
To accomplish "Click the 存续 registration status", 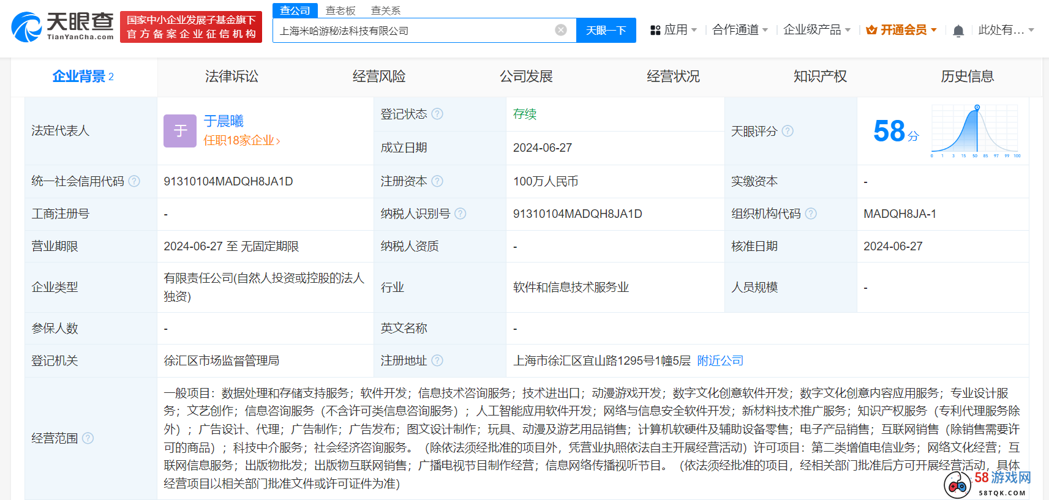I will [x=525, y=114].
